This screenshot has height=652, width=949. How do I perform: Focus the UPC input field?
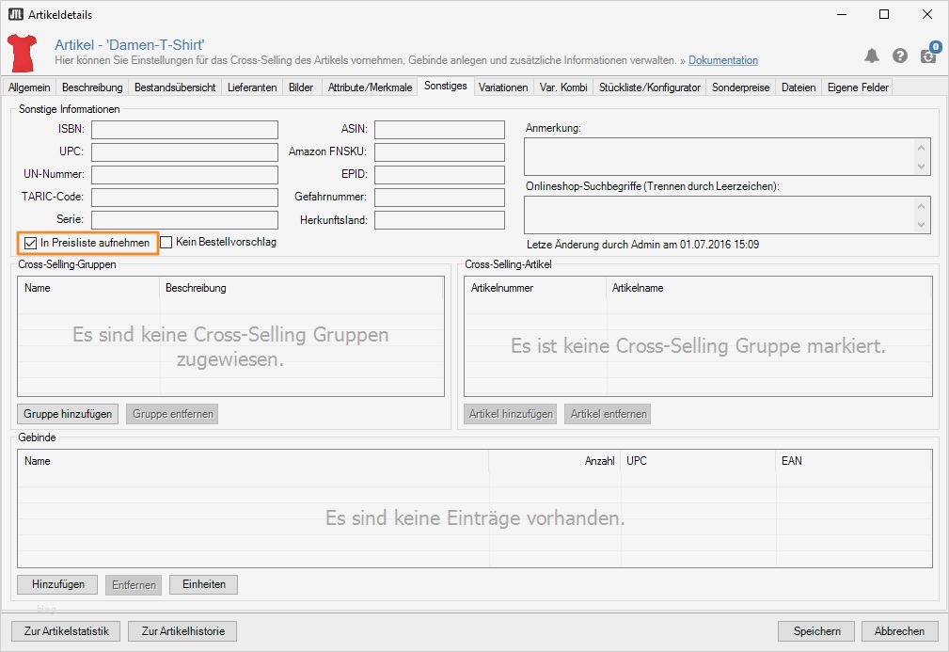184,152
